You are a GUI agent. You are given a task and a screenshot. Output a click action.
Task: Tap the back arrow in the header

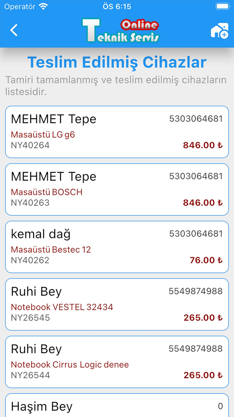click(x=14, y=30)
